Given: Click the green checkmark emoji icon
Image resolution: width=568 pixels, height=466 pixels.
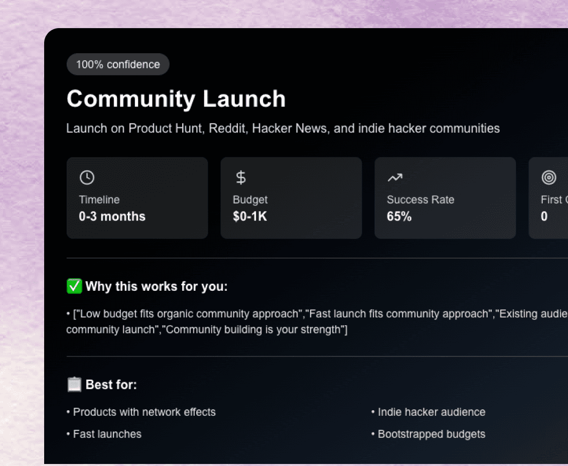Looking at the screenshot, I should [x=74, y=286].
